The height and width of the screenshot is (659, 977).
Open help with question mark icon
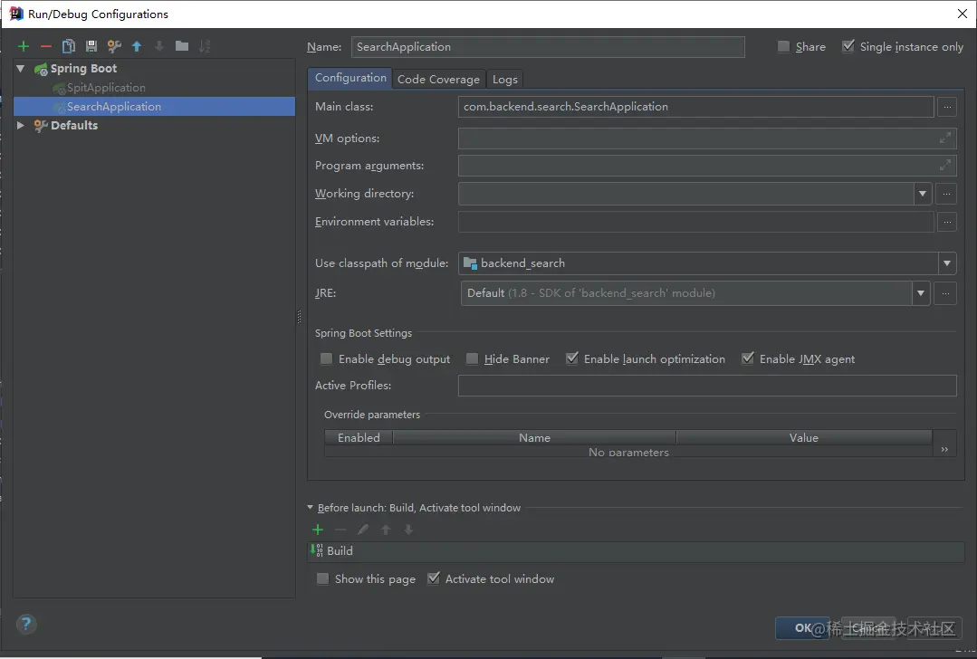[26, 624]
